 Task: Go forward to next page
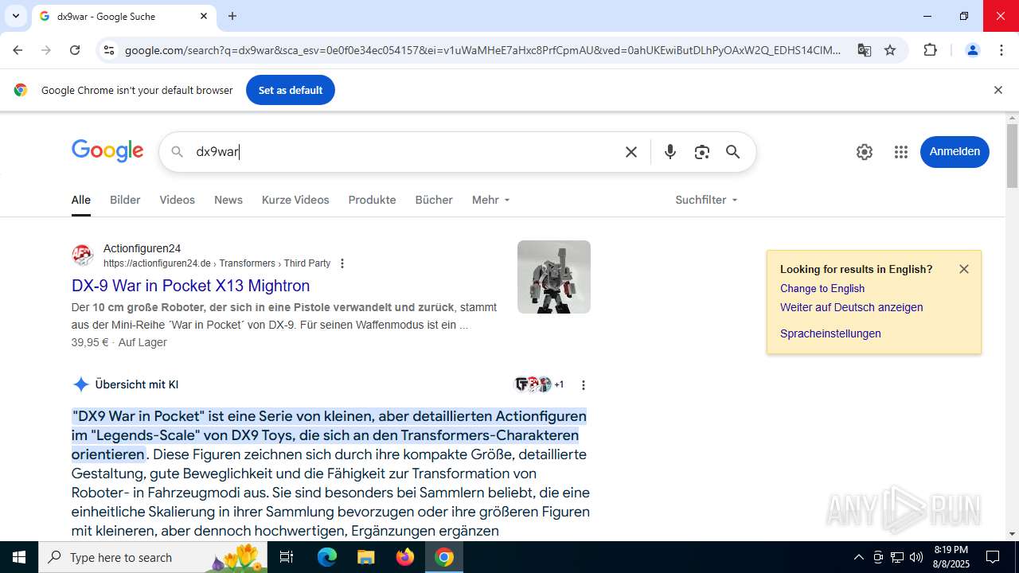[46, 50]
